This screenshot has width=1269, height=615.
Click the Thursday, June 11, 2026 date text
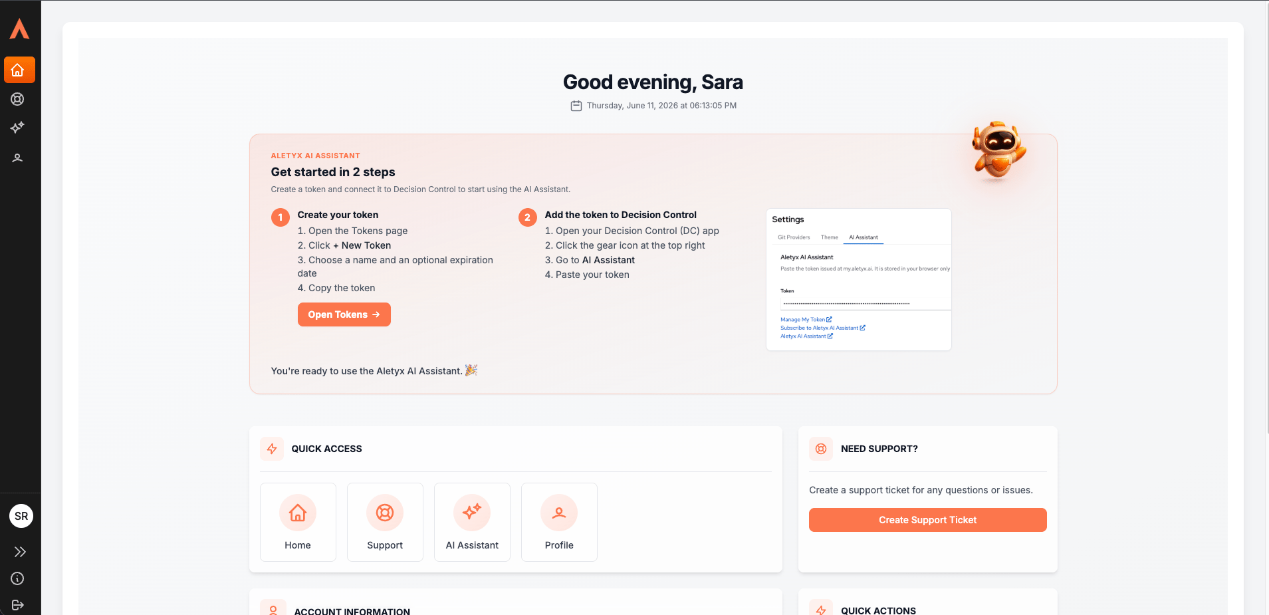coord(661,106)
